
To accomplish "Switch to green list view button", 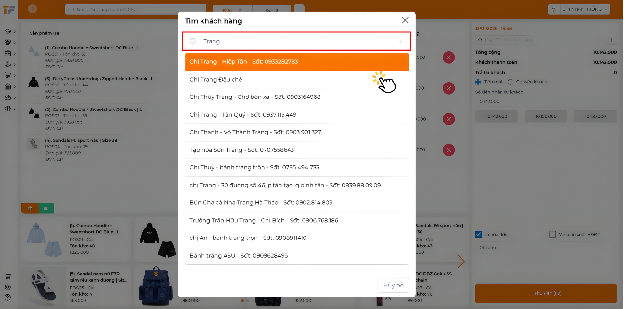I will tap(46, 208).
